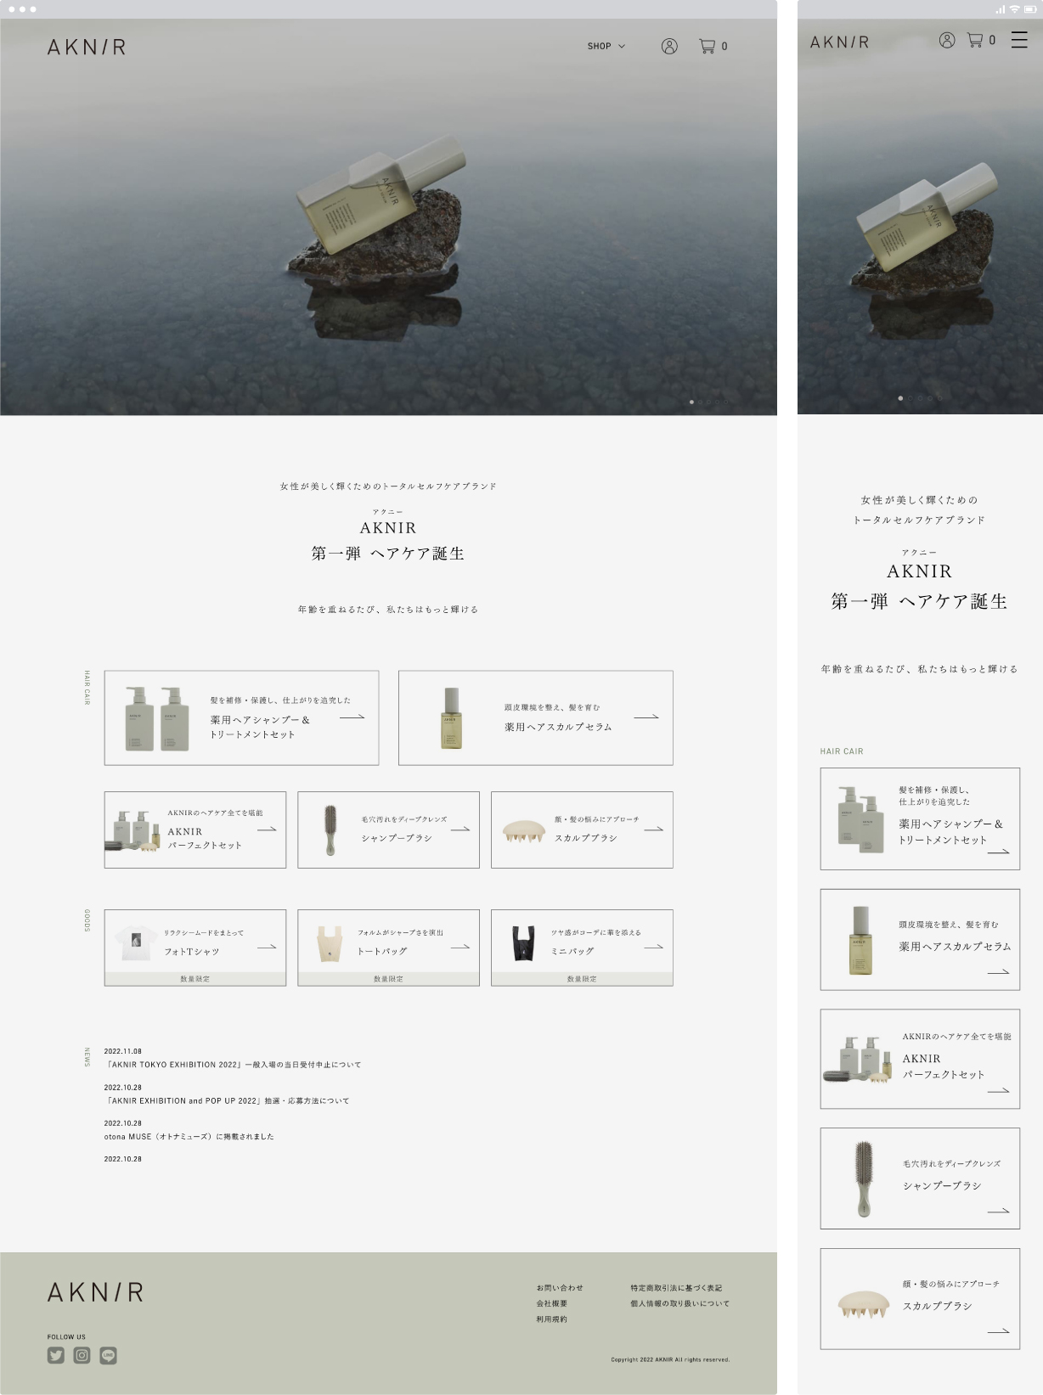
Task: Open the LINE icon in footer
Action: (108, 1355)
